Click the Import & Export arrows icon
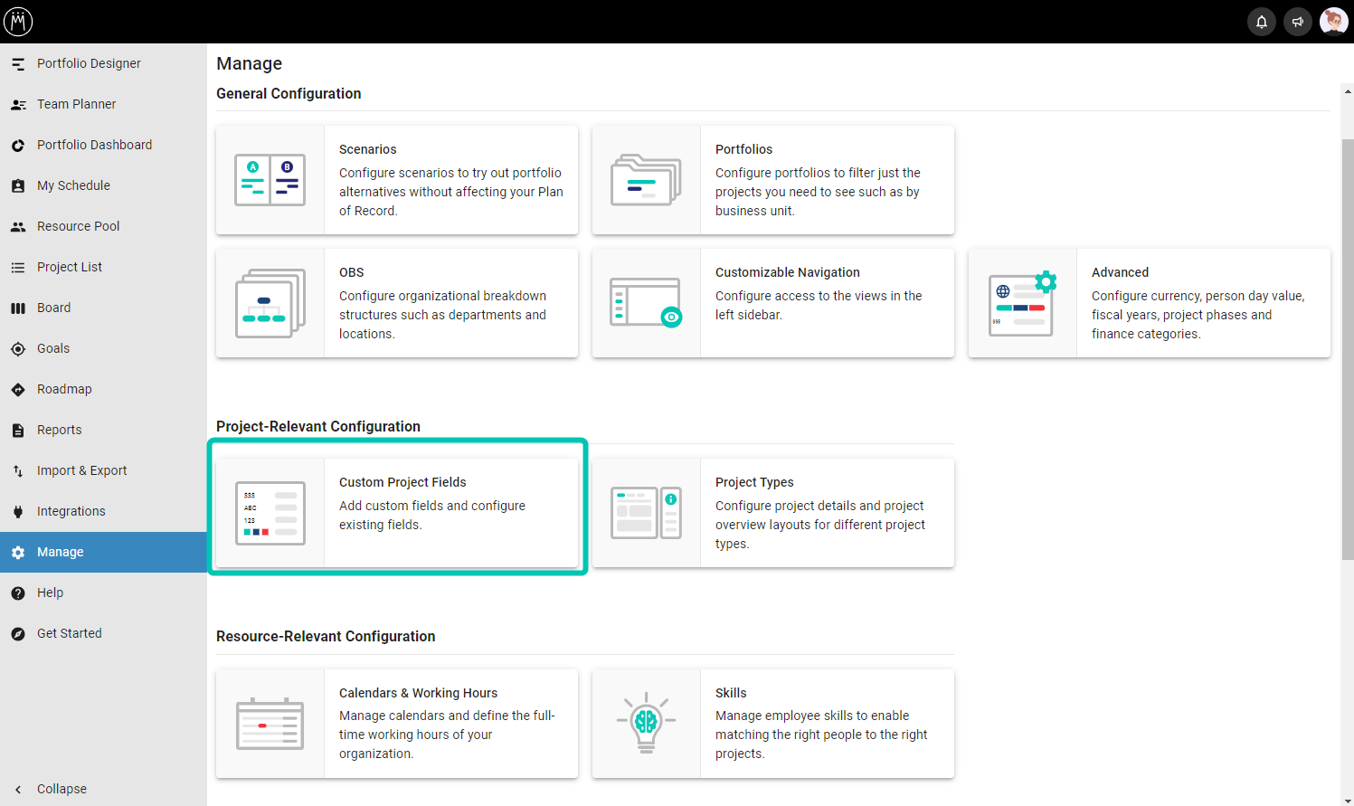Viewport: 1354px width, 806px height. [x=18, y=471]
